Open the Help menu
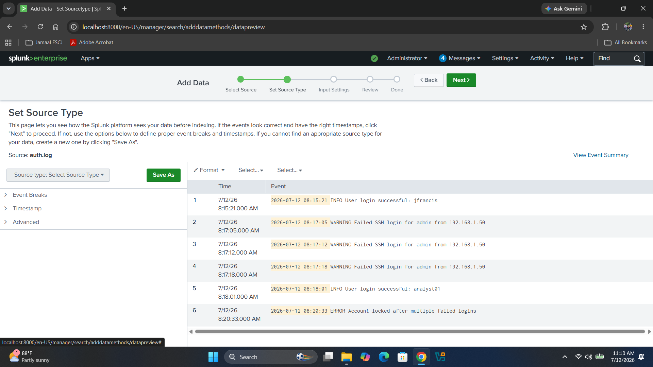 coord(574,58)
